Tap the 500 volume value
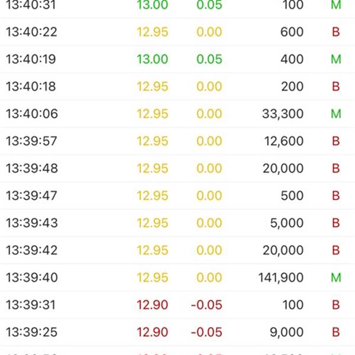Viewport: 355px width, 355px height. (292, 196)
